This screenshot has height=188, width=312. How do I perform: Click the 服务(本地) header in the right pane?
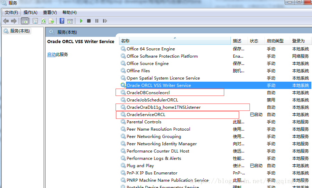[67, 32]
